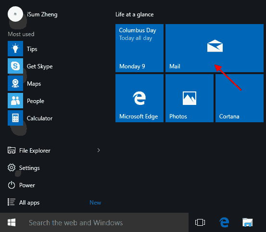Open the Cortana tile
The height and width of the screenshot is (232, 266).
pyautogui.click(x=240, y=98)
